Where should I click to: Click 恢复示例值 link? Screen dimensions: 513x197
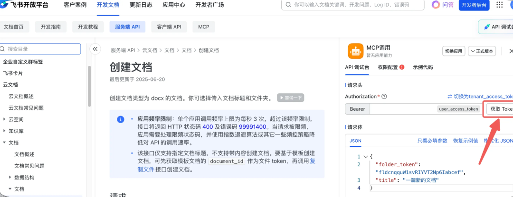point(465,141)
